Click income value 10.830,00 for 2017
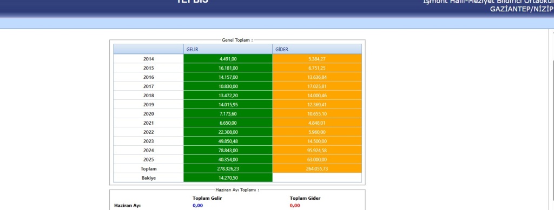 click(228, 86)
